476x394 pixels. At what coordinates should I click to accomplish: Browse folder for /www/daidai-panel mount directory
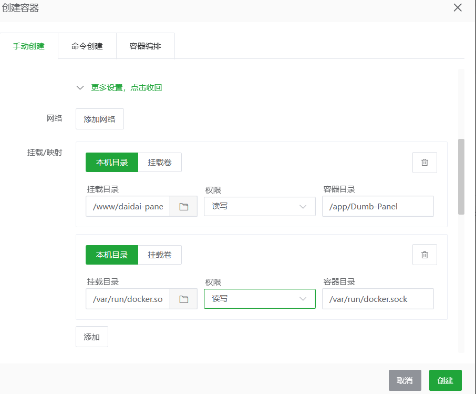pos(183,207)
